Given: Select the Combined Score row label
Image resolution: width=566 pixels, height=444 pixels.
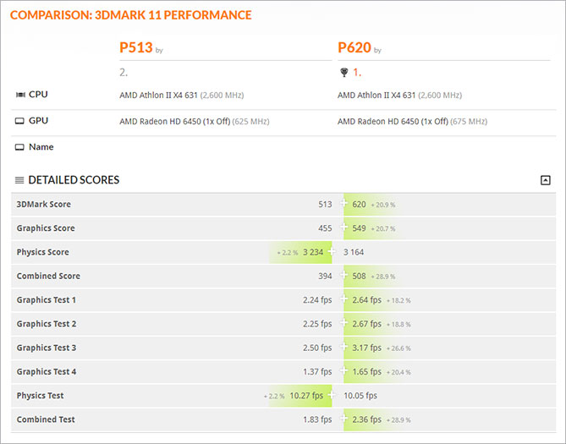Looking at the screenshot, I should pyautogui.click(x=48, y=276).
